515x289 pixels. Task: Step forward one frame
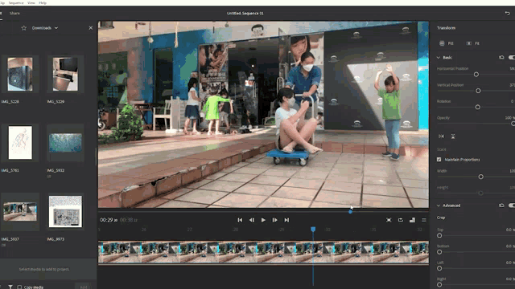275,220
